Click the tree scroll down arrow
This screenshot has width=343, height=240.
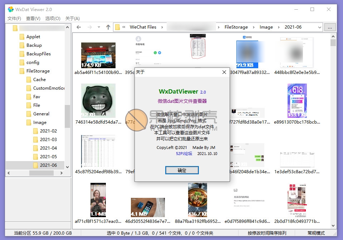pyautogui.click(x=67, y=167)
